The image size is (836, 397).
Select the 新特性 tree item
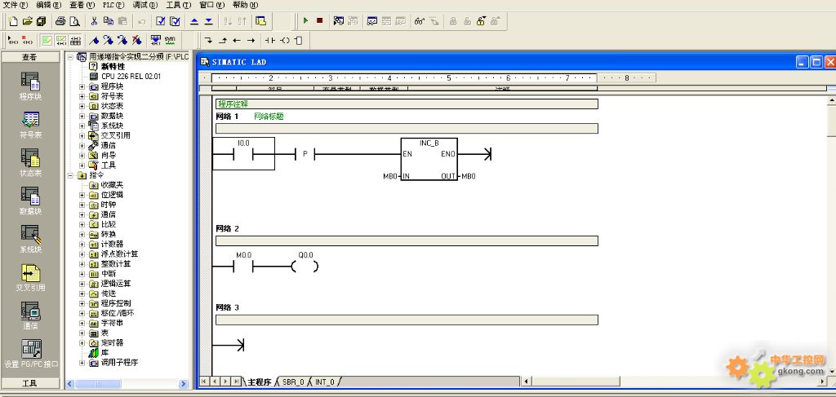pos(113,67)
